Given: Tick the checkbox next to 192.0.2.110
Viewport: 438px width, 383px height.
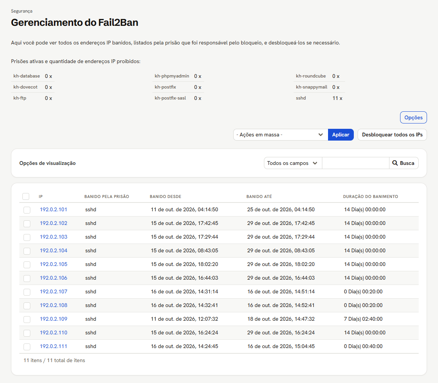Looking at the screenshot, I should pos(27,333).
